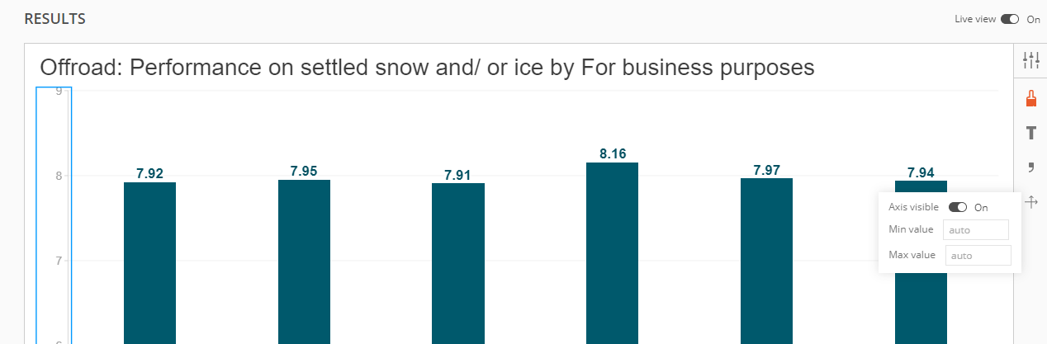The width and height of the screenshot is (1047, 344).
Task: Open the chart settings sliders icon
Action: point(1030,59)
